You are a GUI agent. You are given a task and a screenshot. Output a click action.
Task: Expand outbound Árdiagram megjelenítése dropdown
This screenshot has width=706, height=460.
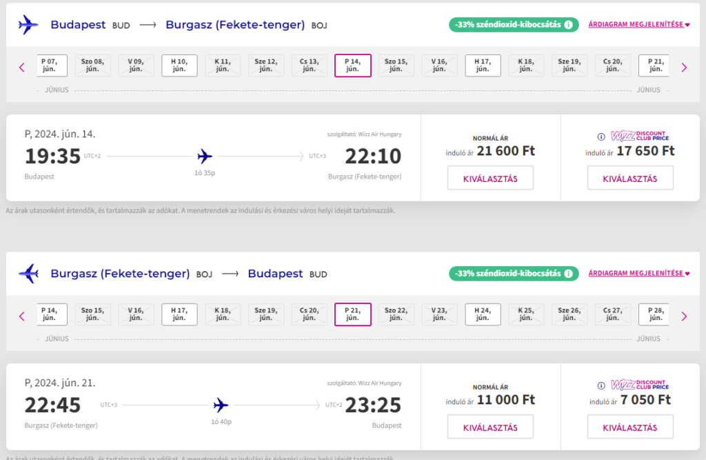[639, 25]
